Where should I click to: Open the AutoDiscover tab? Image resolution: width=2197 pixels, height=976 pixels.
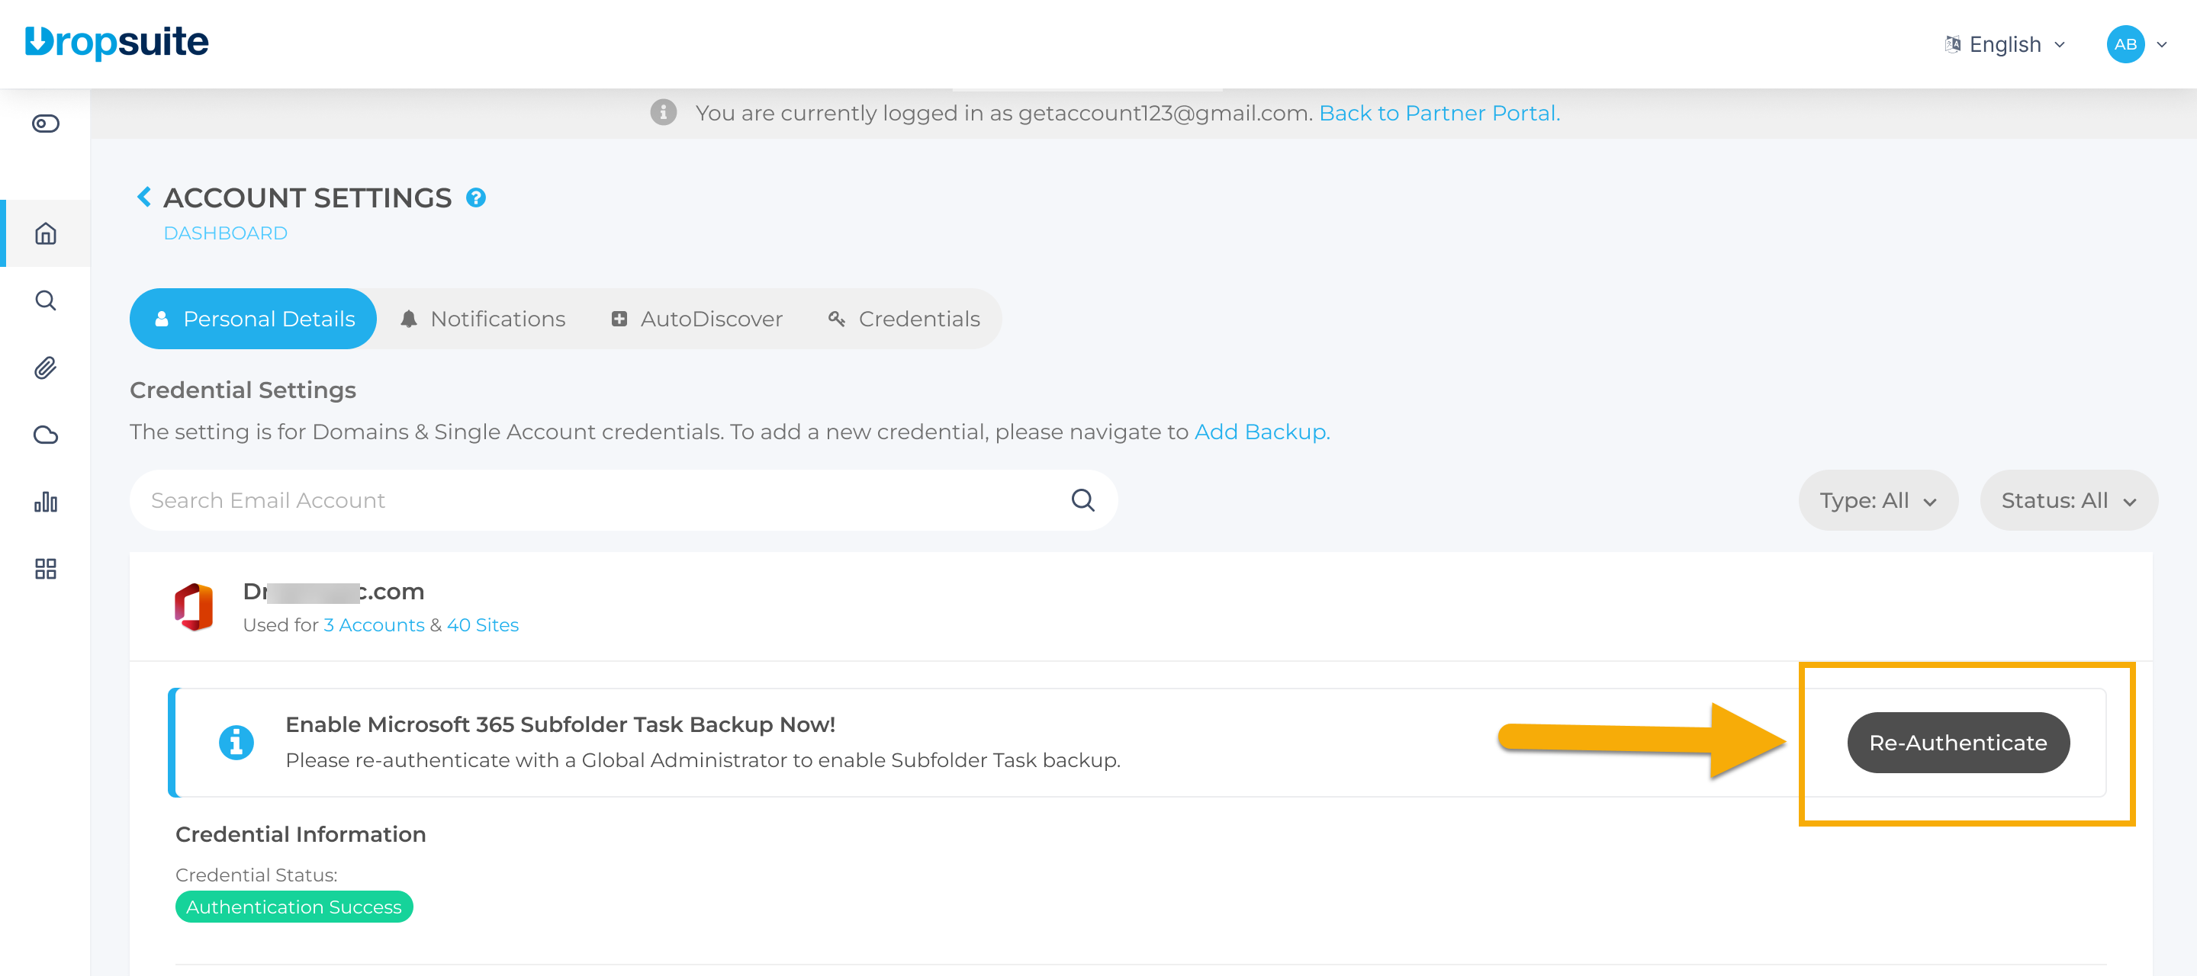696,319
